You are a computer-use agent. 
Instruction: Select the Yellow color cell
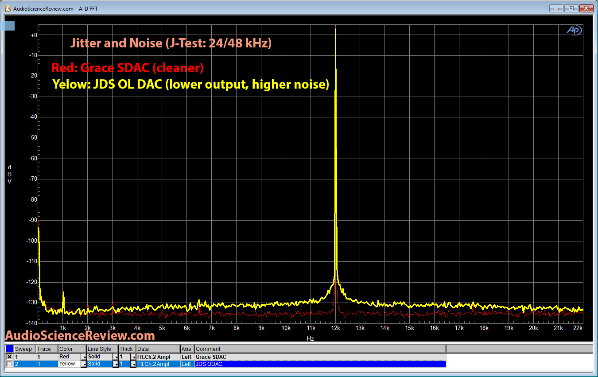click(70, 364)
